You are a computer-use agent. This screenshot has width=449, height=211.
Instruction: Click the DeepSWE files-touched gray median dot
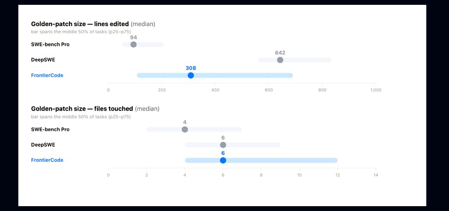(223, 145)
